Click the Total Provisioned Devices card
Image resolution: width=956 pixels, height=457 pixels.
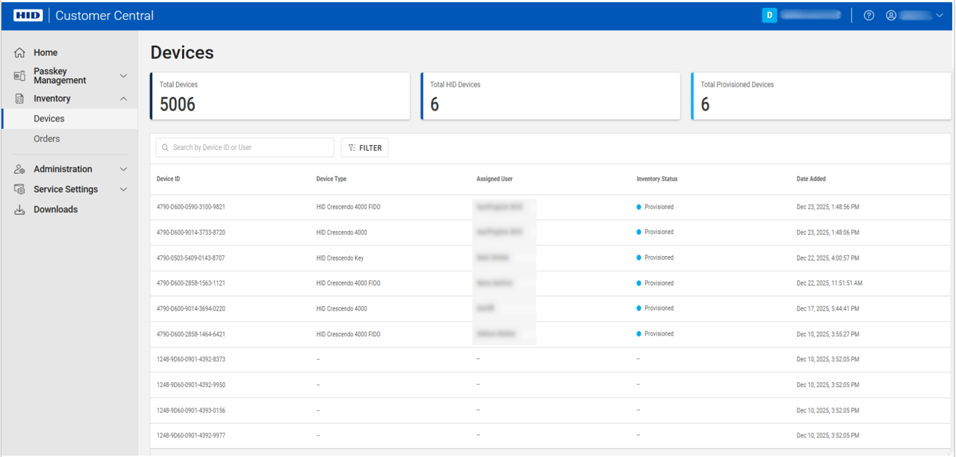point(820,96)
